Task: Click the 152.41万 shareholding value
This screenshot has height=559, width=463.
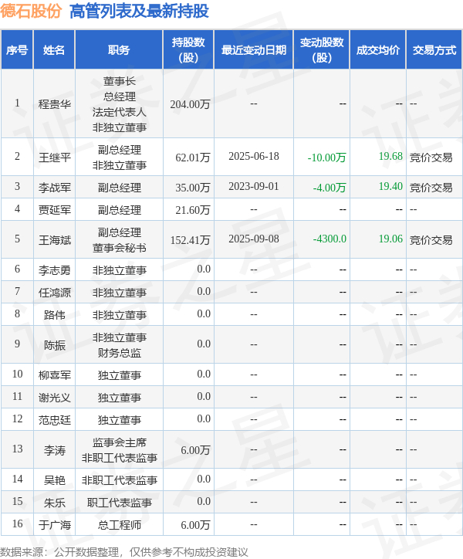Action: click(x=190, y=240)
